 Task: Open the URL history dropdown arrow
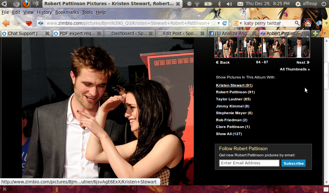218,23
